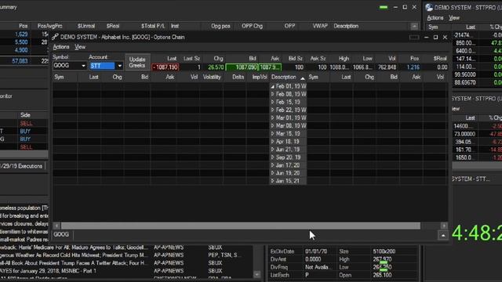Expand the Jan 15, 21 expiration
Screen dimensions: 502x282
click(x=272, y=181)
